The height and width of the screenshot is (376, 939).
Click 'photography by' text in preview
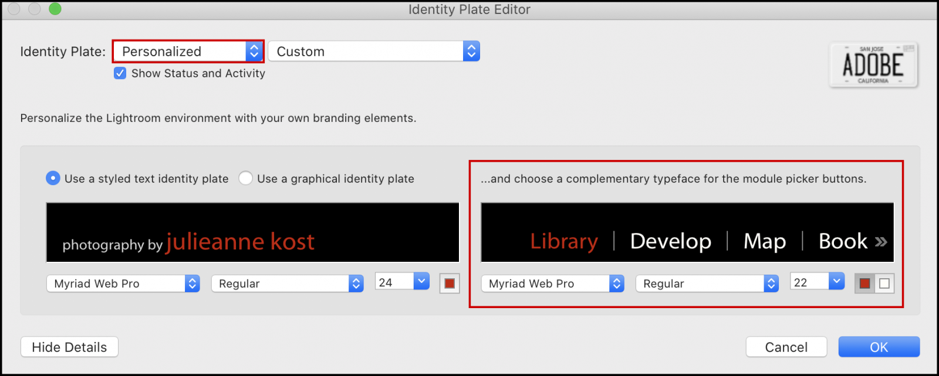pos(113,245)
